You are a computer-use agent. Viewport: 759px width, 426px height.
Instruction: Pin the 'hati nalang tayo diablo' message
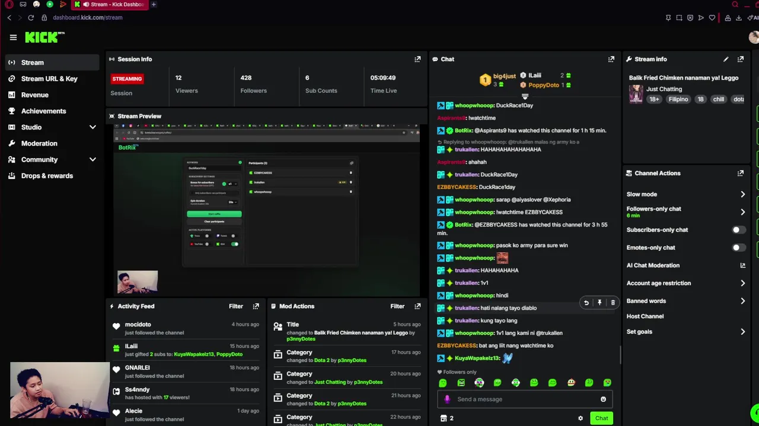point(599,303)
